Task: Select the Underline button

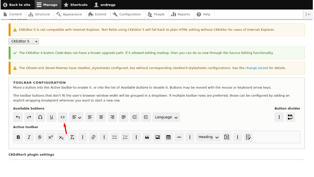Action: point(51,117)
